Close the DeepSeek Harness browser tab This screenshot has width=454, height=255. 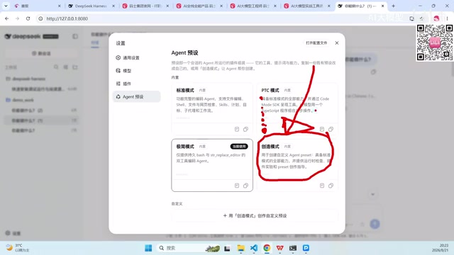[x=113, y=6]
